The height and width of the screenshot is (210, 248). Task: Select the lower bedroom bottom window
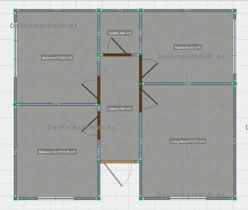point(55,199)
